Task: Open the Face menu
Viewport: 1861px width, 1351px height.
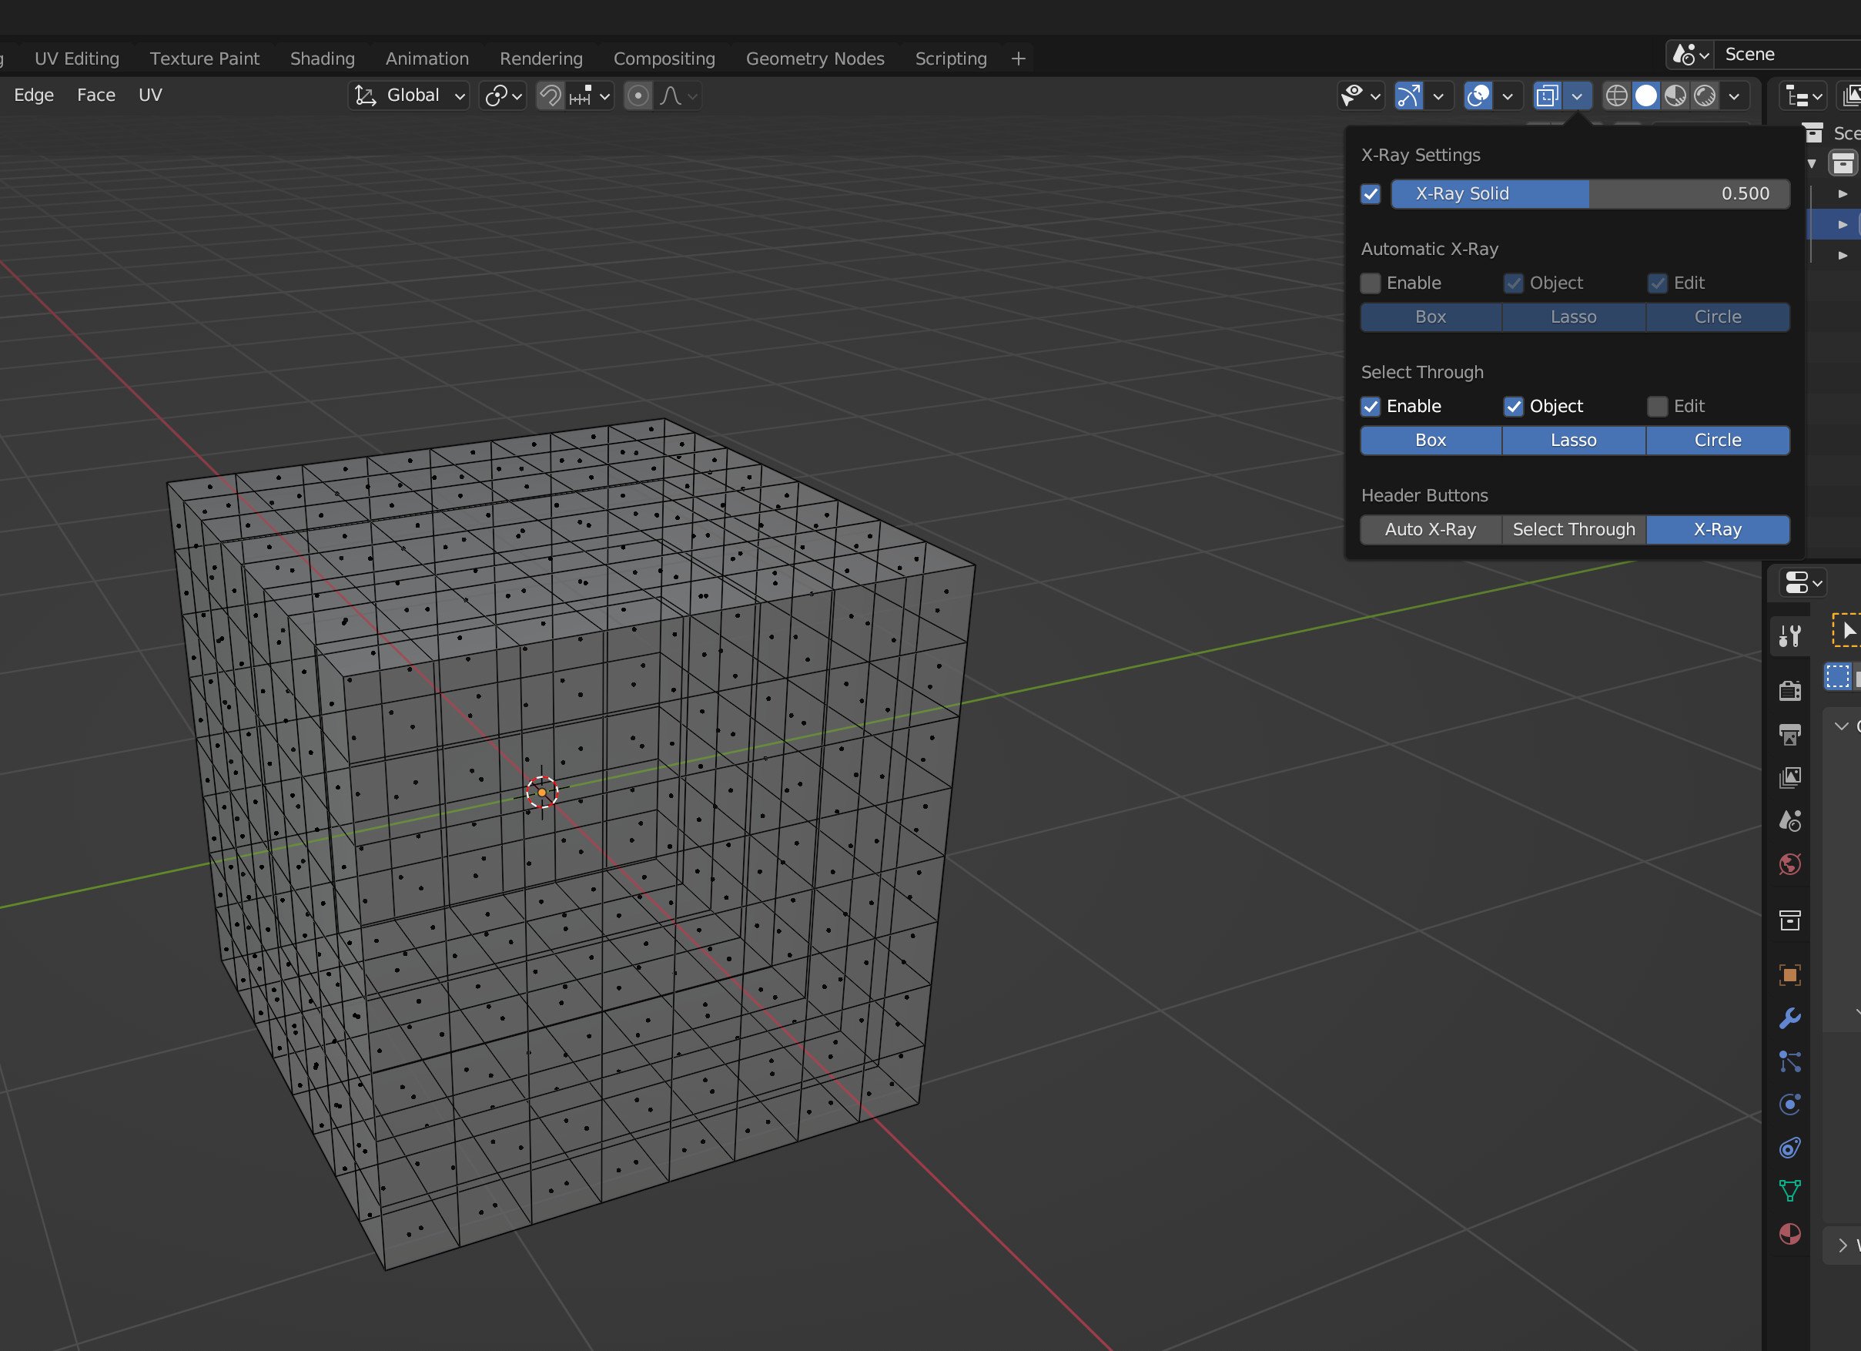Action: 96,96
